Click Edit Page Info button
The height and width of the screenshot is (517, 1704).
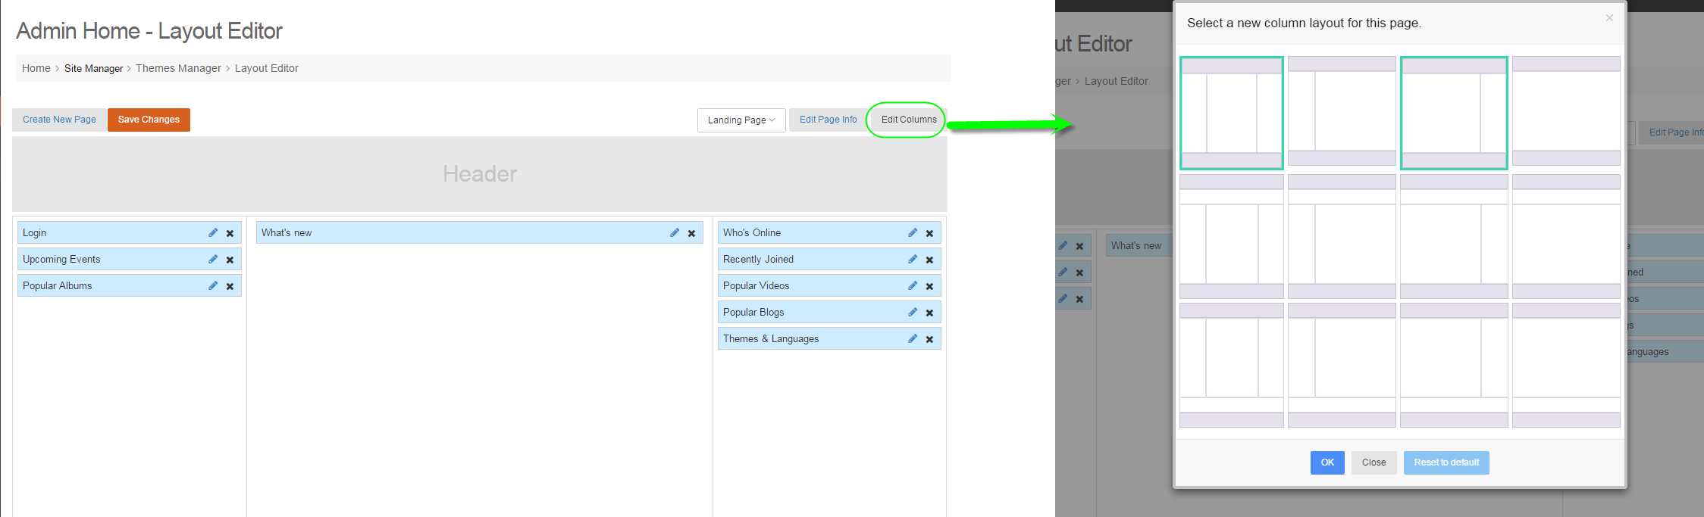pyautogui.click(x=828, y=120)
